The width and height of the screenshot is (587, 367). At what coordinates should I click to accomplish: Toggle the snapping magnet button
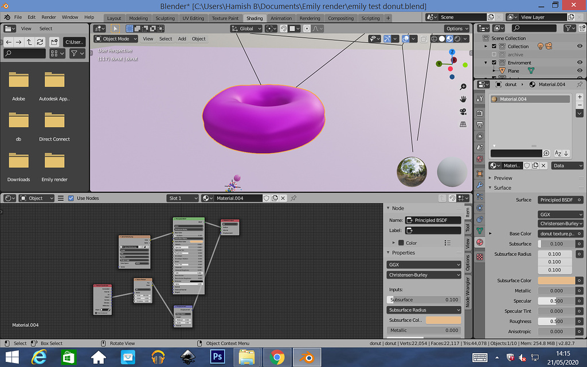(x=284, y=29)
